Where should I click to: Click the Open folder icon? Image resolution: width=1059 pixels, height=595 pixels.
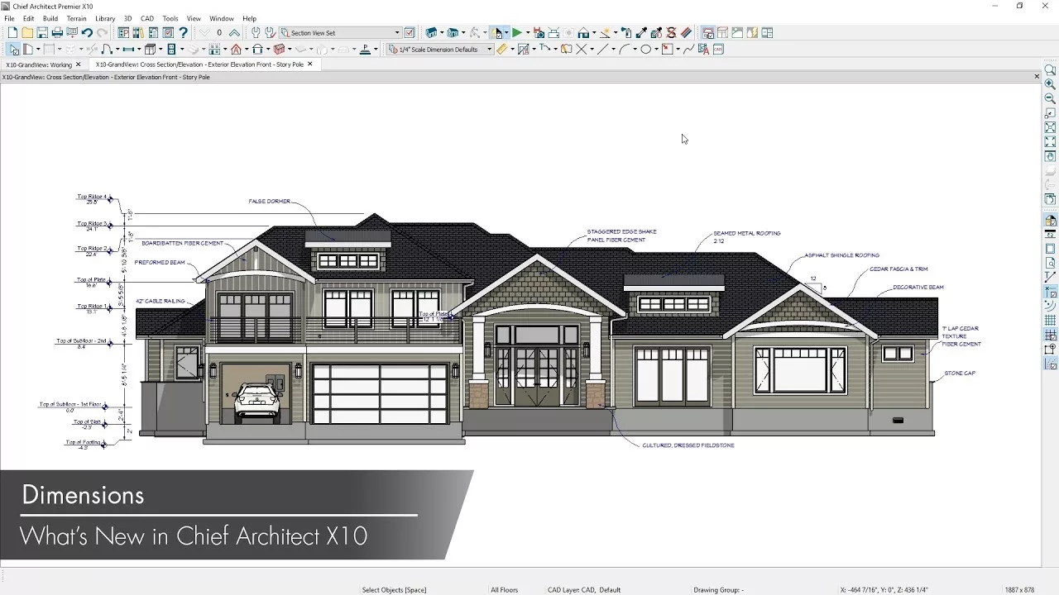click(27, 33)
